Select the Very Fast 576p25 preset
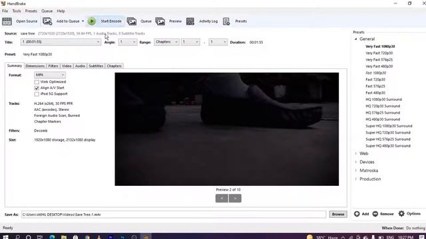The height and width of the screenshot is (239, 426). pyautogui.click(x=379, y=60)
